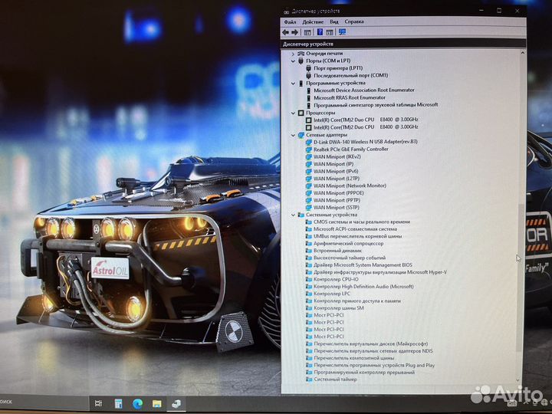Open the Действие menu
Viewport: 552px width, 414px height.
tap(313, 21)
